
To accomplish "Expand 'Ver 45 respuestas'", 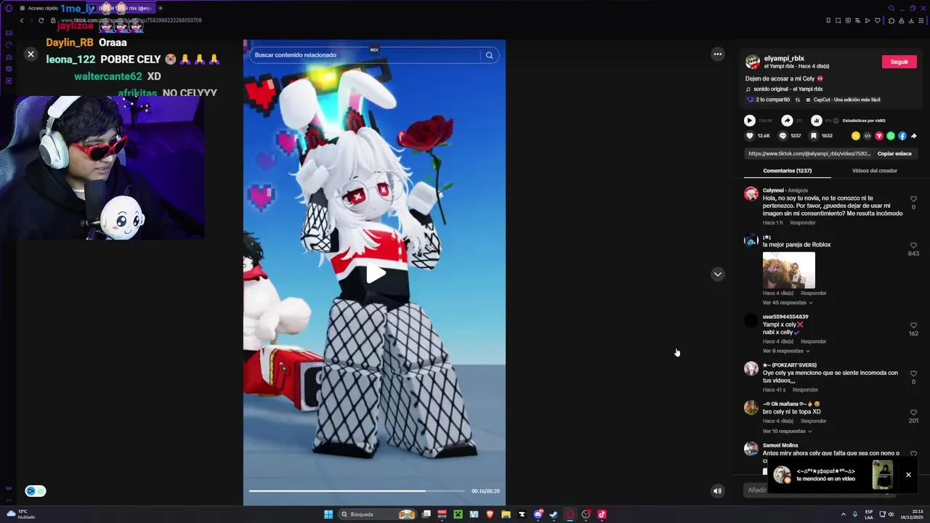I will point(787,303).
